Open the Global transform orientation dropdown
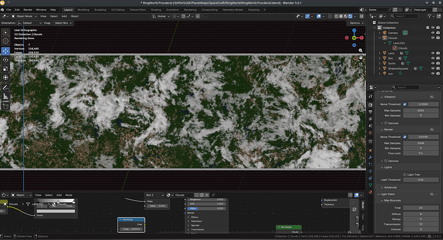The height and width of the screenshot is (240, 443). coord(161,17)
